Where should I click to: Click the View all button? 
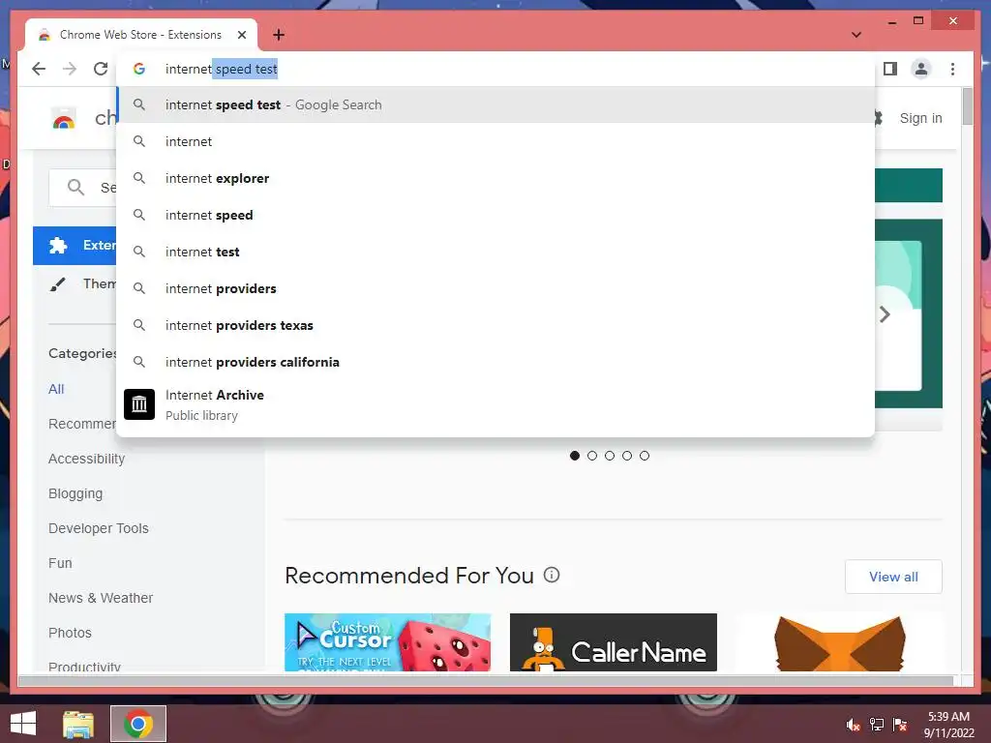pyautogui.click(x=893, y=577)
